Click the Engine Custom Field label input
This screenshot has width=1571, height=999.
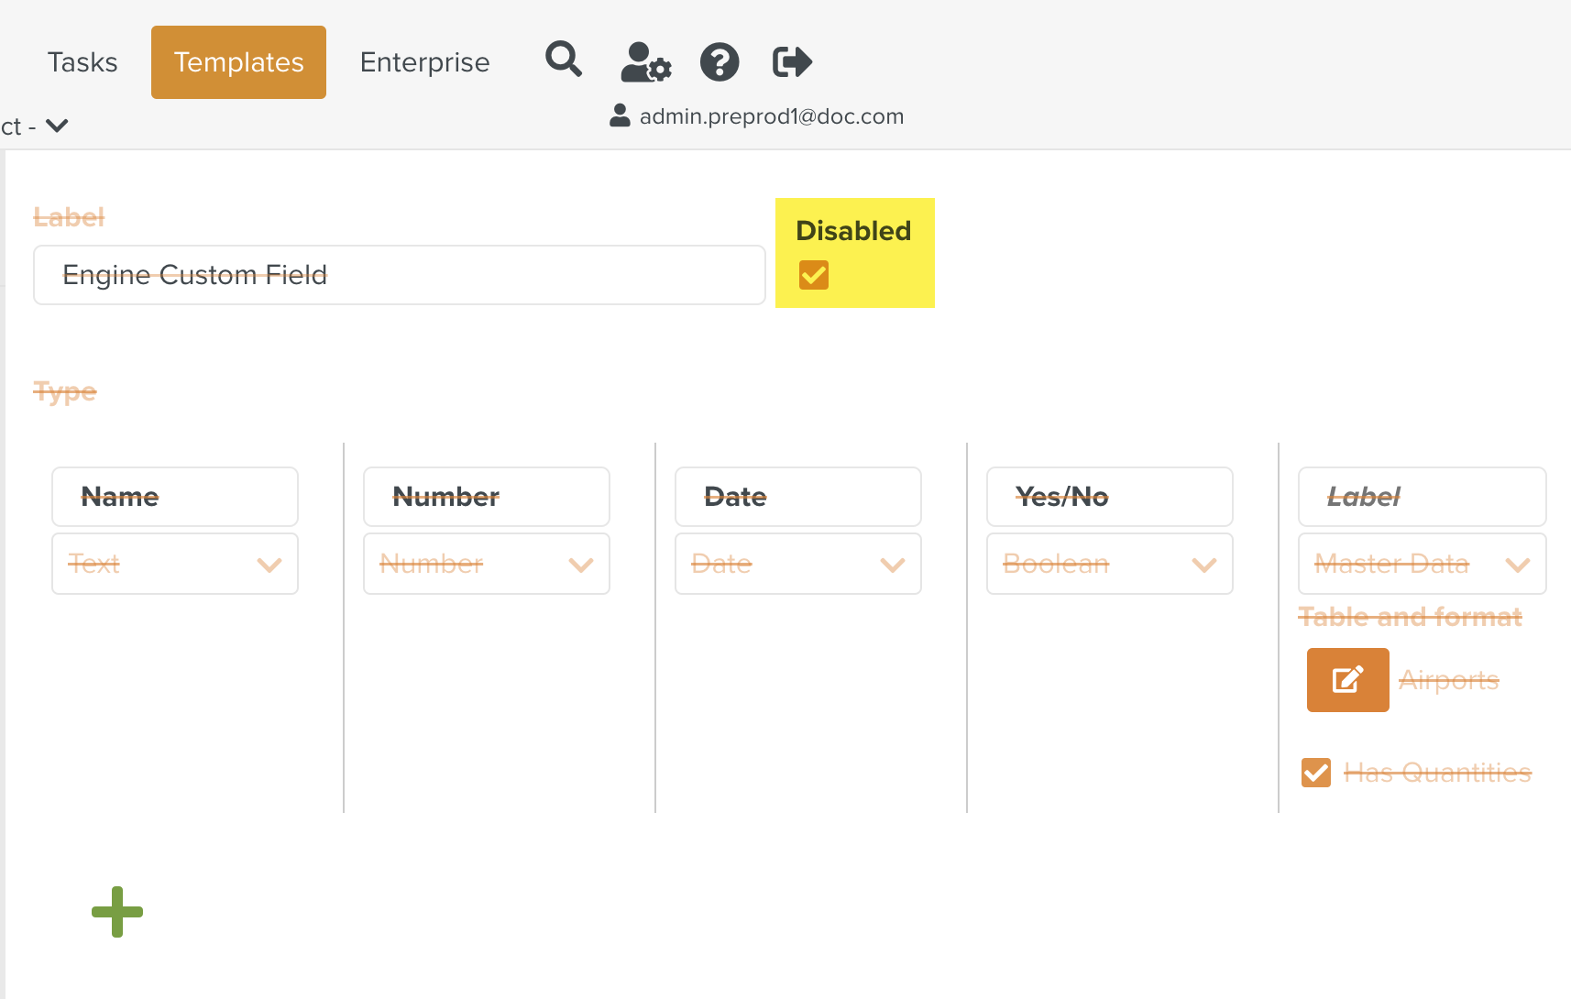pyautogui.click(x=400, y=275)
